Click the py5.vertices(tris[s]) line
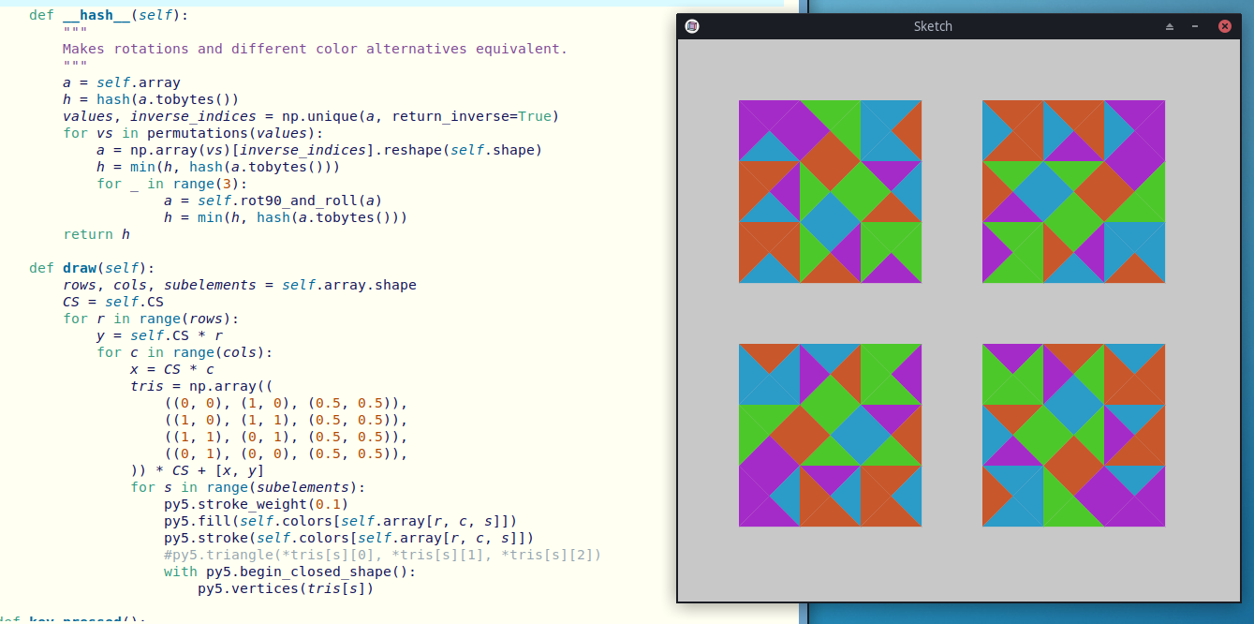 [x=285, y=588]
